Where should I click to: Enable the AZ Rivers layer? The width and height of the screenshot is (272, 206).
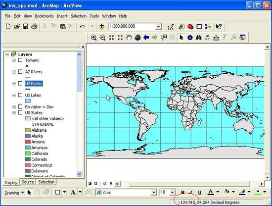pyautogui.click(x=20, y=72)
